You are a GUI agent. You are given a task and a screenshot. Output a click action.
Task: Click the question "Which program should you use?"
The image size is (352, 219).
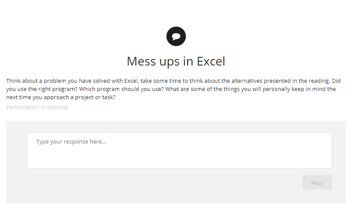(122, 89)
